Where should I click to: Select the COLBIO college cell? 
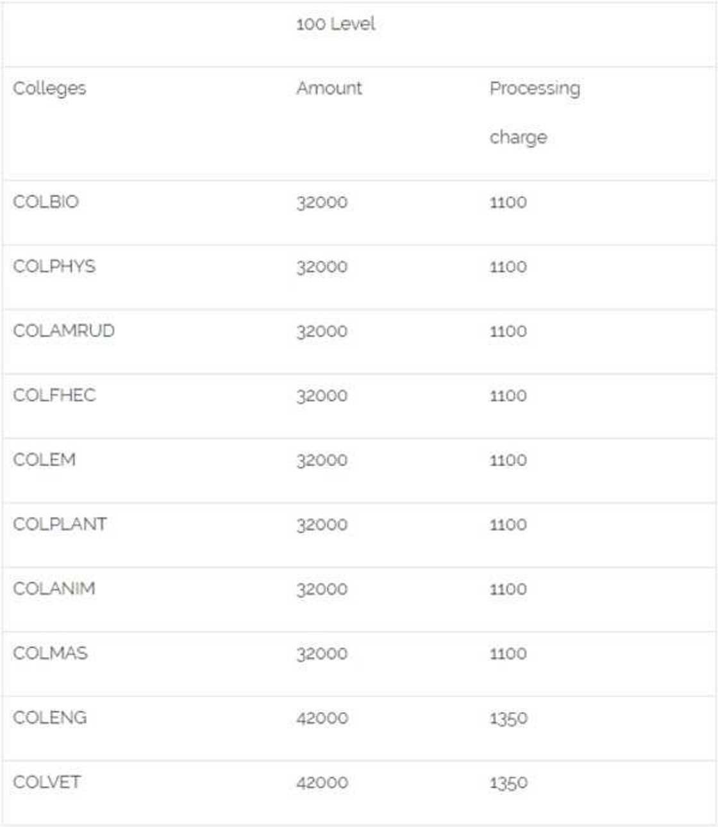tap(46, 202)
